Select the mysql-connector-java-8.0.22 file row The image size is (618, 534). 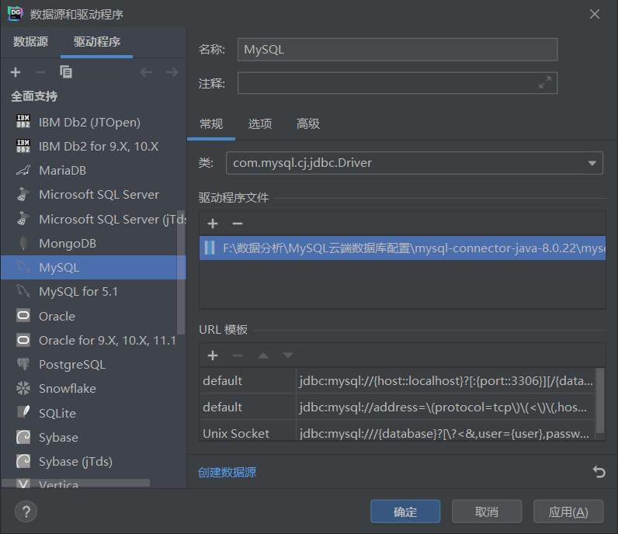click(402, 248)
